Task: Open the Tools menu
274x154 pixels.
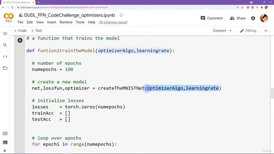Action: click(80, 22)
